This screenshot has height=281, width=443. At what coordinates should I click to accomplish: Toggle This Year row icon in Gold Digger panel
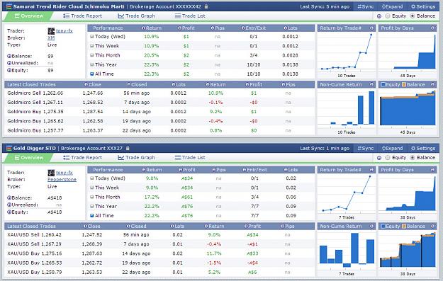[92, 206]
